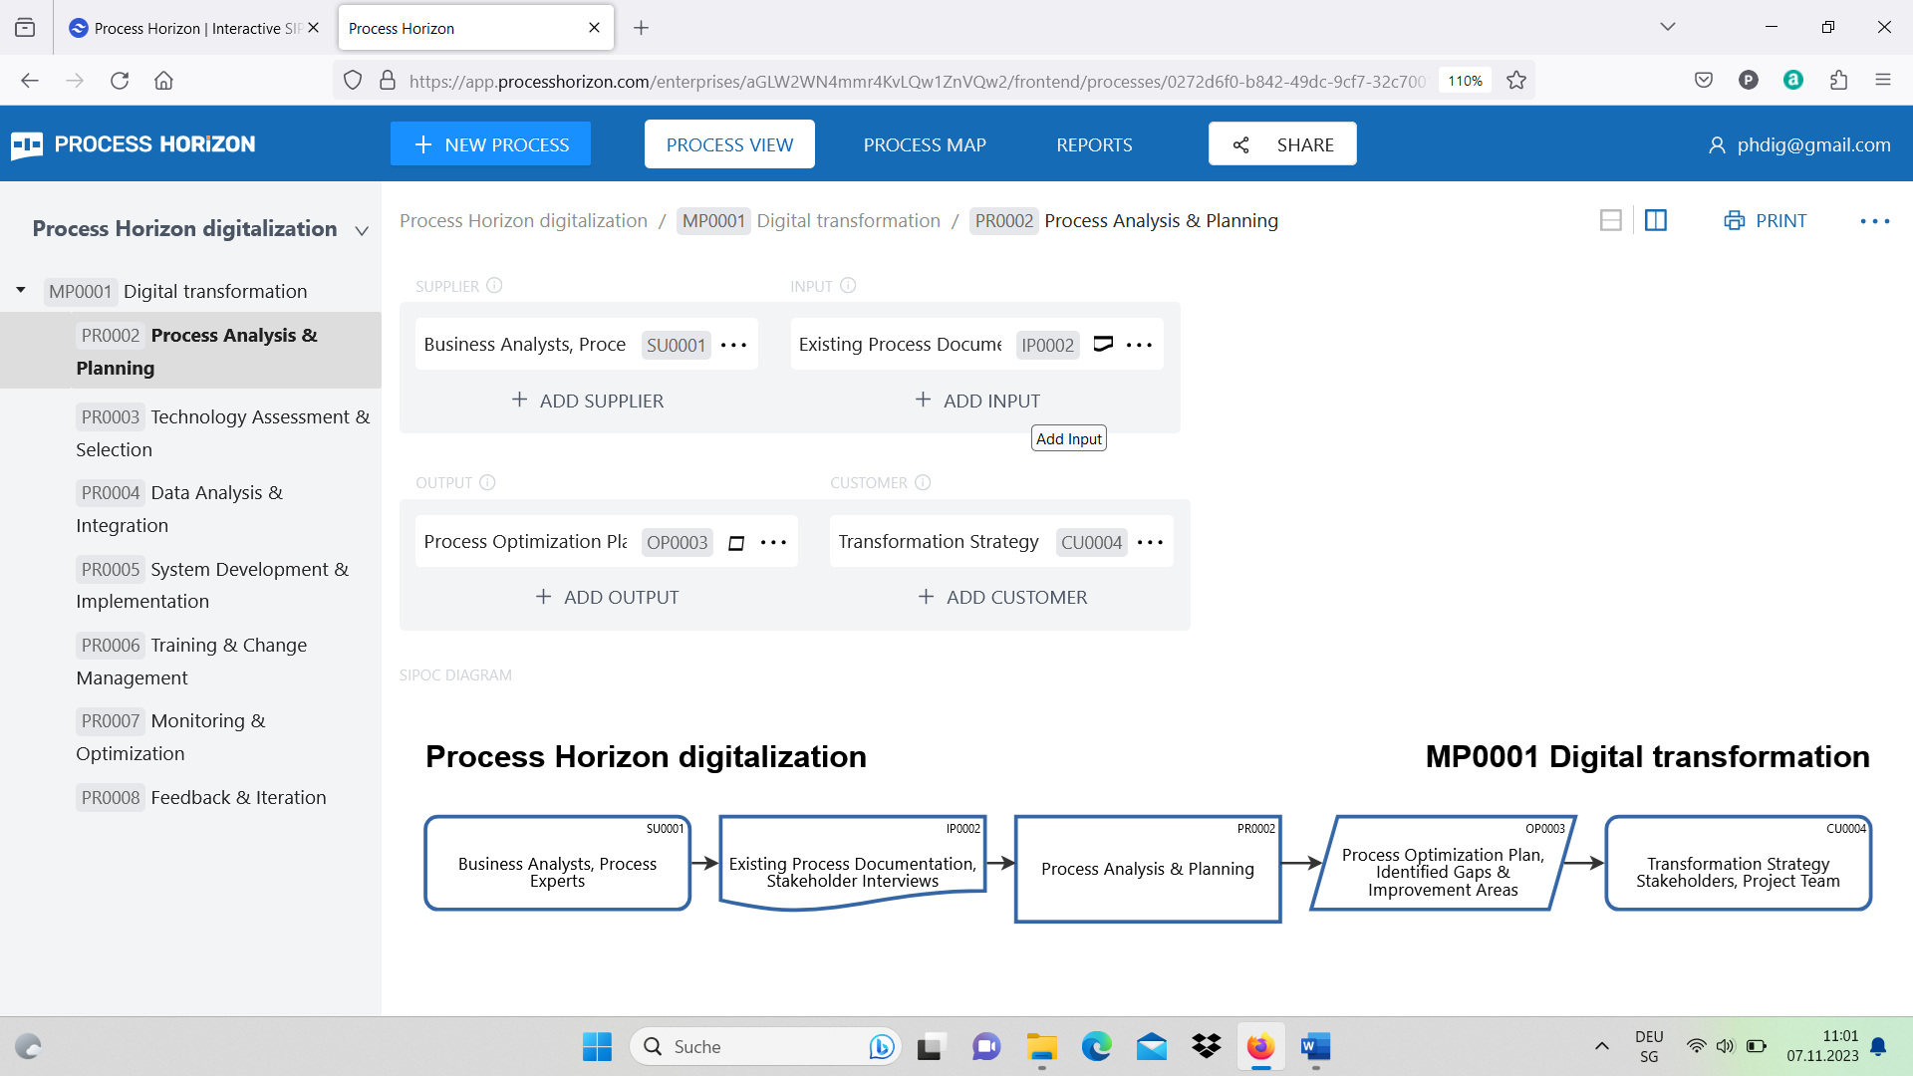This screenshot has width=1913, height=1076.
Task: Click document shape icon for input IP0002
Action: pos(1103,344)
